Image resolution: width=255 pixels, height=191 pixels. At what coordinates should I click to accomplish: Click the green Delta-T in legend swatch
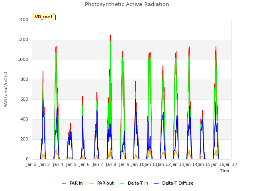pos(122,184)
